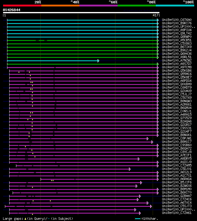This screenshot has height=221, width=197.
Task: Select the UniRef100_A8PDG4 label
Action: pyautogui.click(x=177, y=81)
